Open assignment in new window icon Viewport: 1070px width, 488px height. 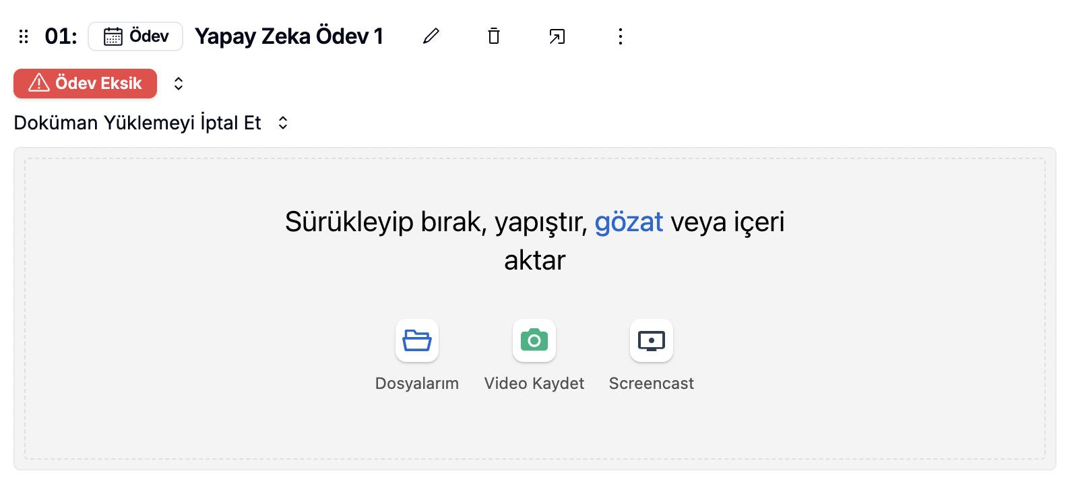pyautogui.click(x=557, y=36)
